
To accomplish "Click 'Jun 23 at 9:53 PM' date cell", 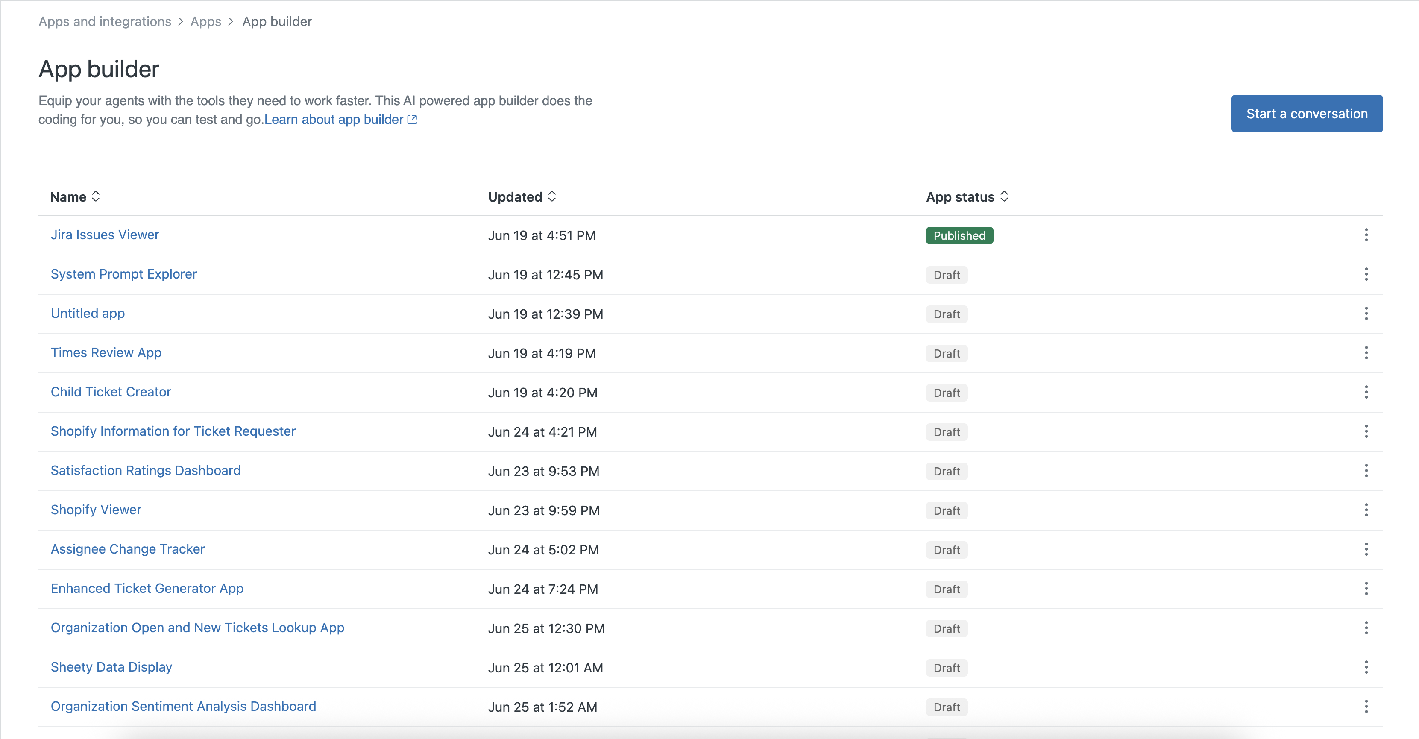I will tap(543, 471).
